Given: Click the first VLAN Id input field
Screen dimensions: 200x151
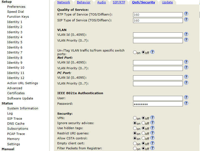Looking at the screenshot, I should 158,35.
